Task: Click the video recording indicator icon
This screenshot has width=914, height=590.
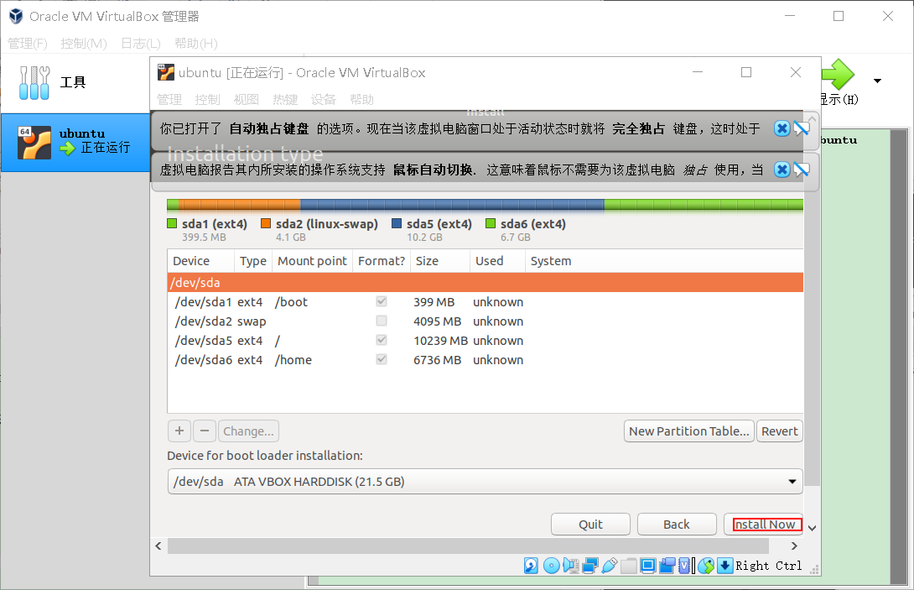Action: click(x=667, y=566)
